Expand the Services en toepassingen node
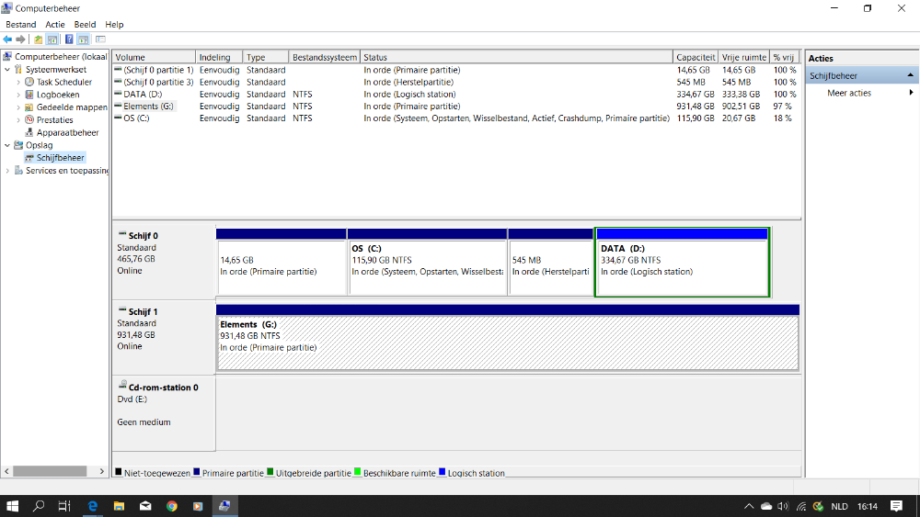Screen dimensions: 920x517 pyautogui.click(x=8, y=171)
